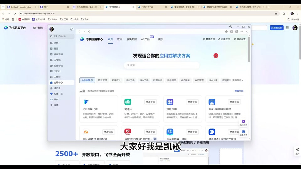This screenshot has width=301, height=169.
Task: Click the plus circle icon beside the avatar
Action: [x=72, y=29]
